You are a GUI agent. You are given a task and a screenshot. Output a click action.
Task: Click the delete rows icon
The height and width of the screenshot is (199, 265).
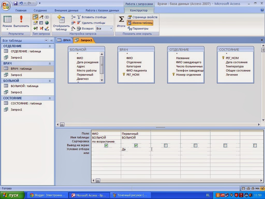coord(73,23)
